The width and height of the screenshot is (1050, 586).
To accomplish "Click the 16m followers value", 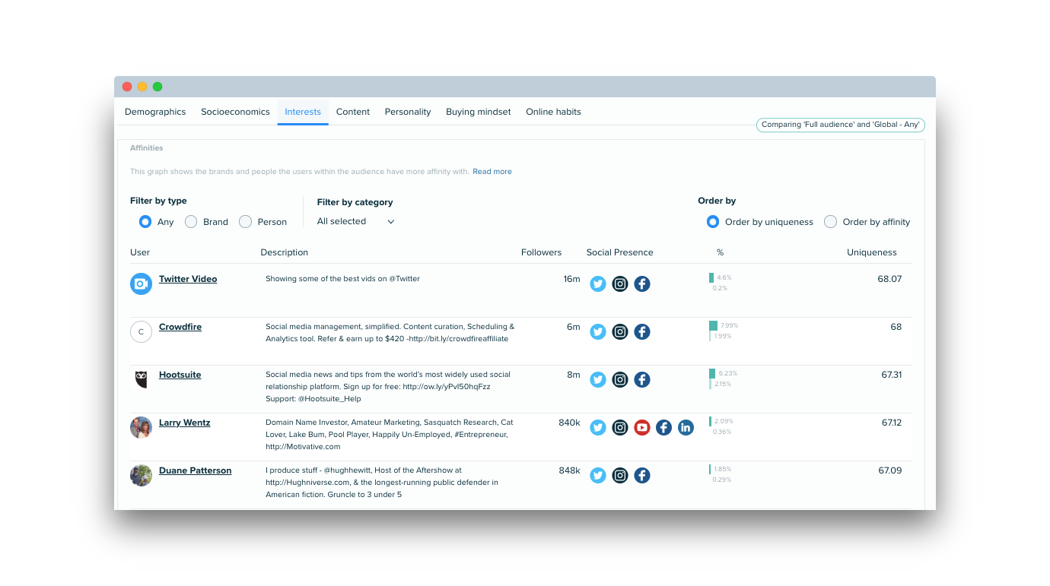I will pyautogui.click(x=572, y=279).
